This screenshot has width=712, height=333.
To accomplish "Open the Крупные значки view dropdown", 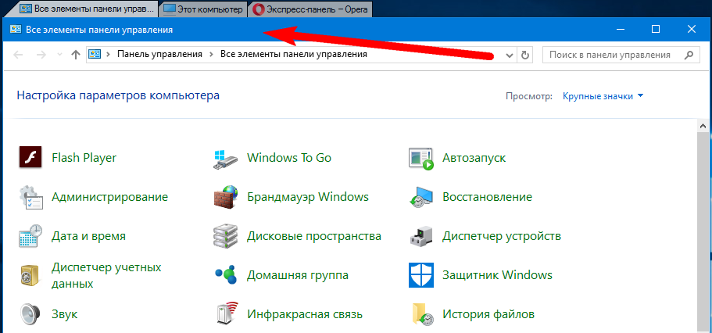I will tap(603, 96).
